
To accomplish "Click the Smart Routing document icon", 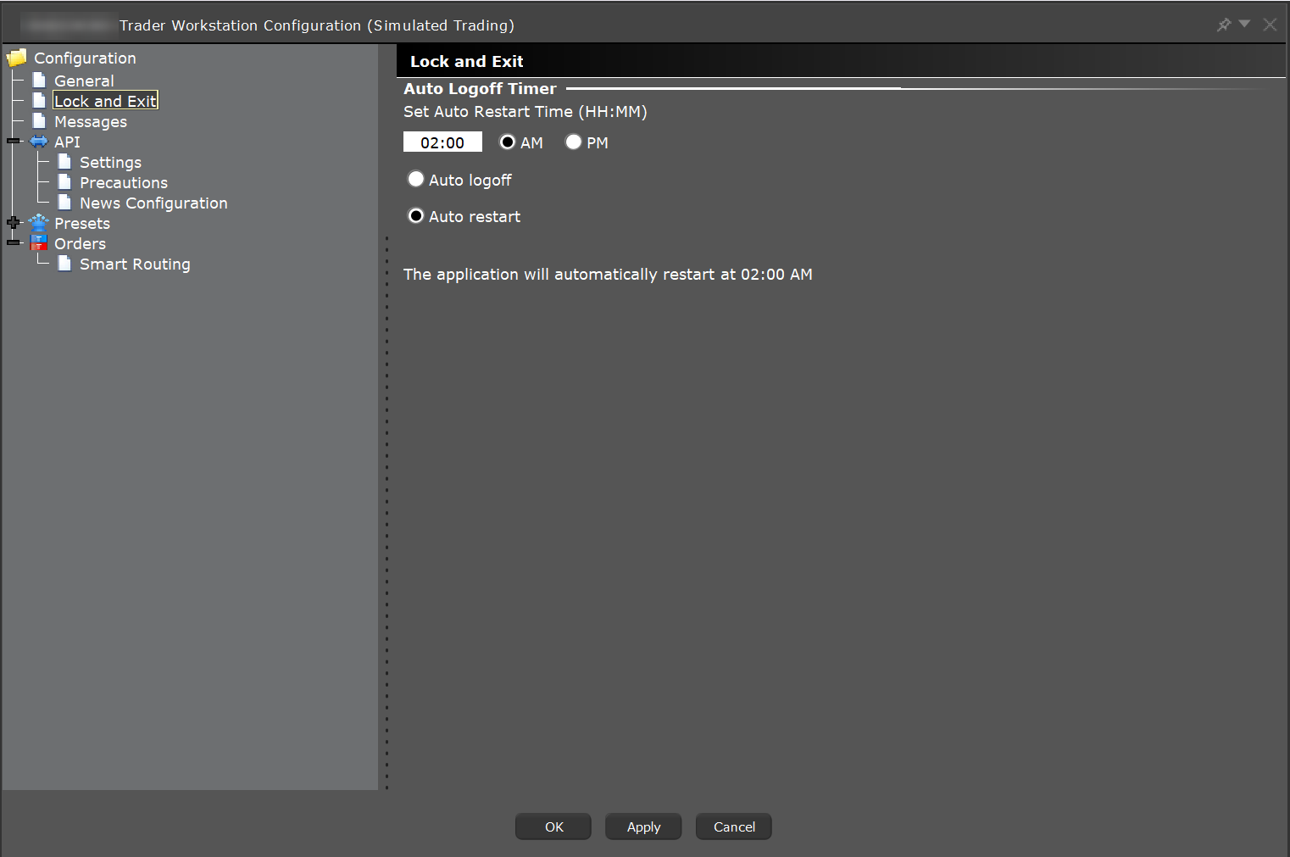I will pos(64,263).
